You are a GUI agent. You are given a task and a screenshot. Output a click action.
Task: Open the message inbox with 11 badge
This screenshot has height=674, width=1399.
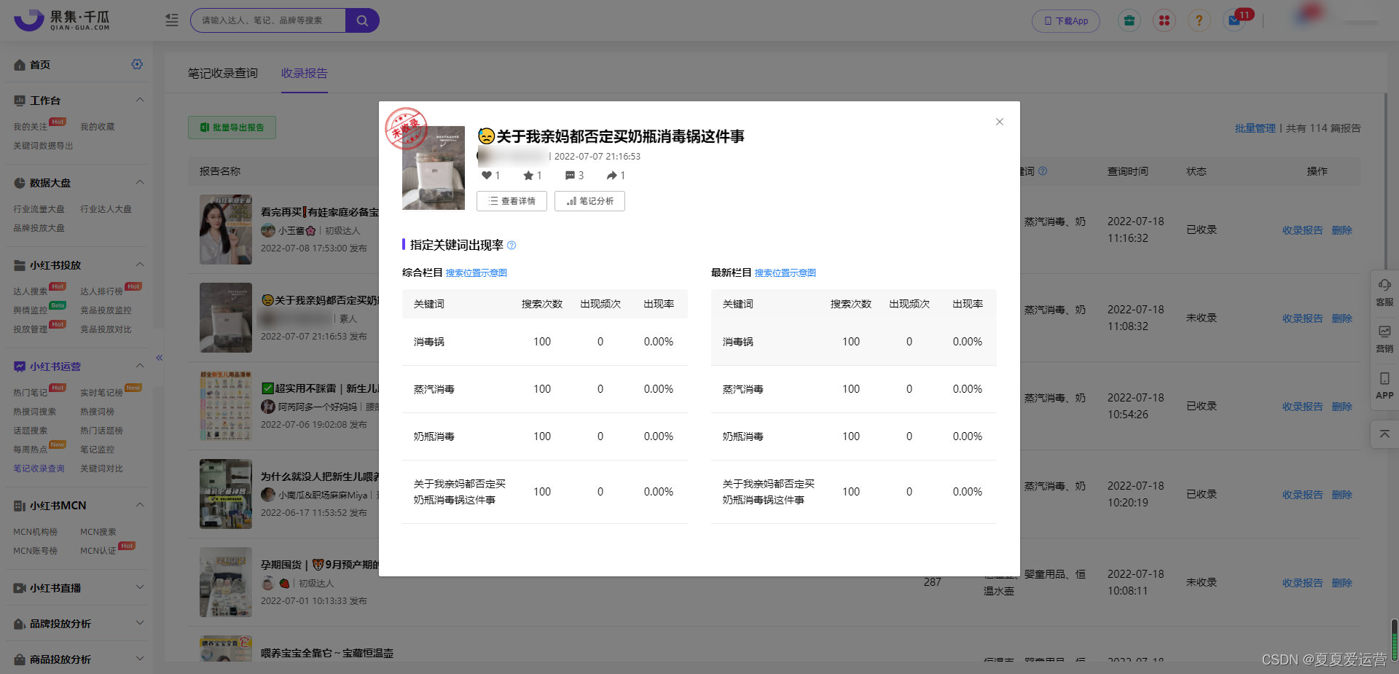coord(1235,20)
